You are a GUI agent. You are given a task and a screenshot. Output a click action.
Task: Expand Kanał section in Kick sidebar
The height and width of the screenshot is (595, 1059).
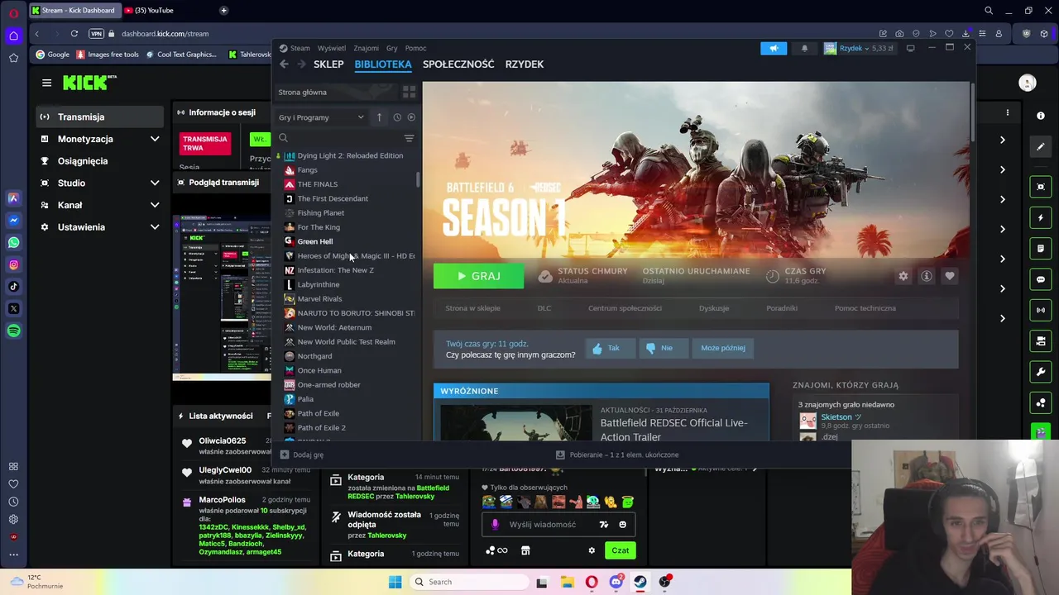coord(154,205)
